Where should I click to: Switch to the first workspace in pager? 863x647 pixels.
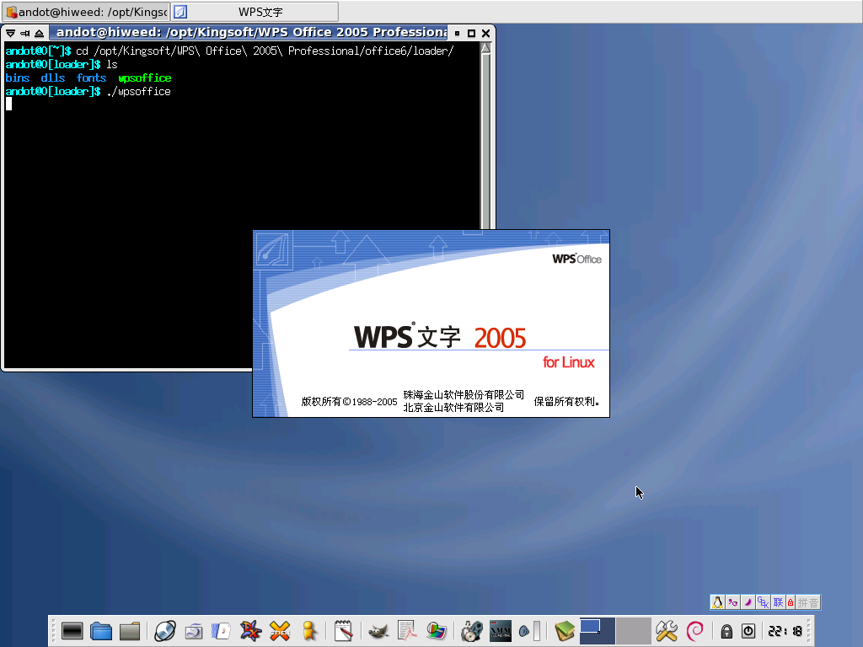(x=598, y=631)
